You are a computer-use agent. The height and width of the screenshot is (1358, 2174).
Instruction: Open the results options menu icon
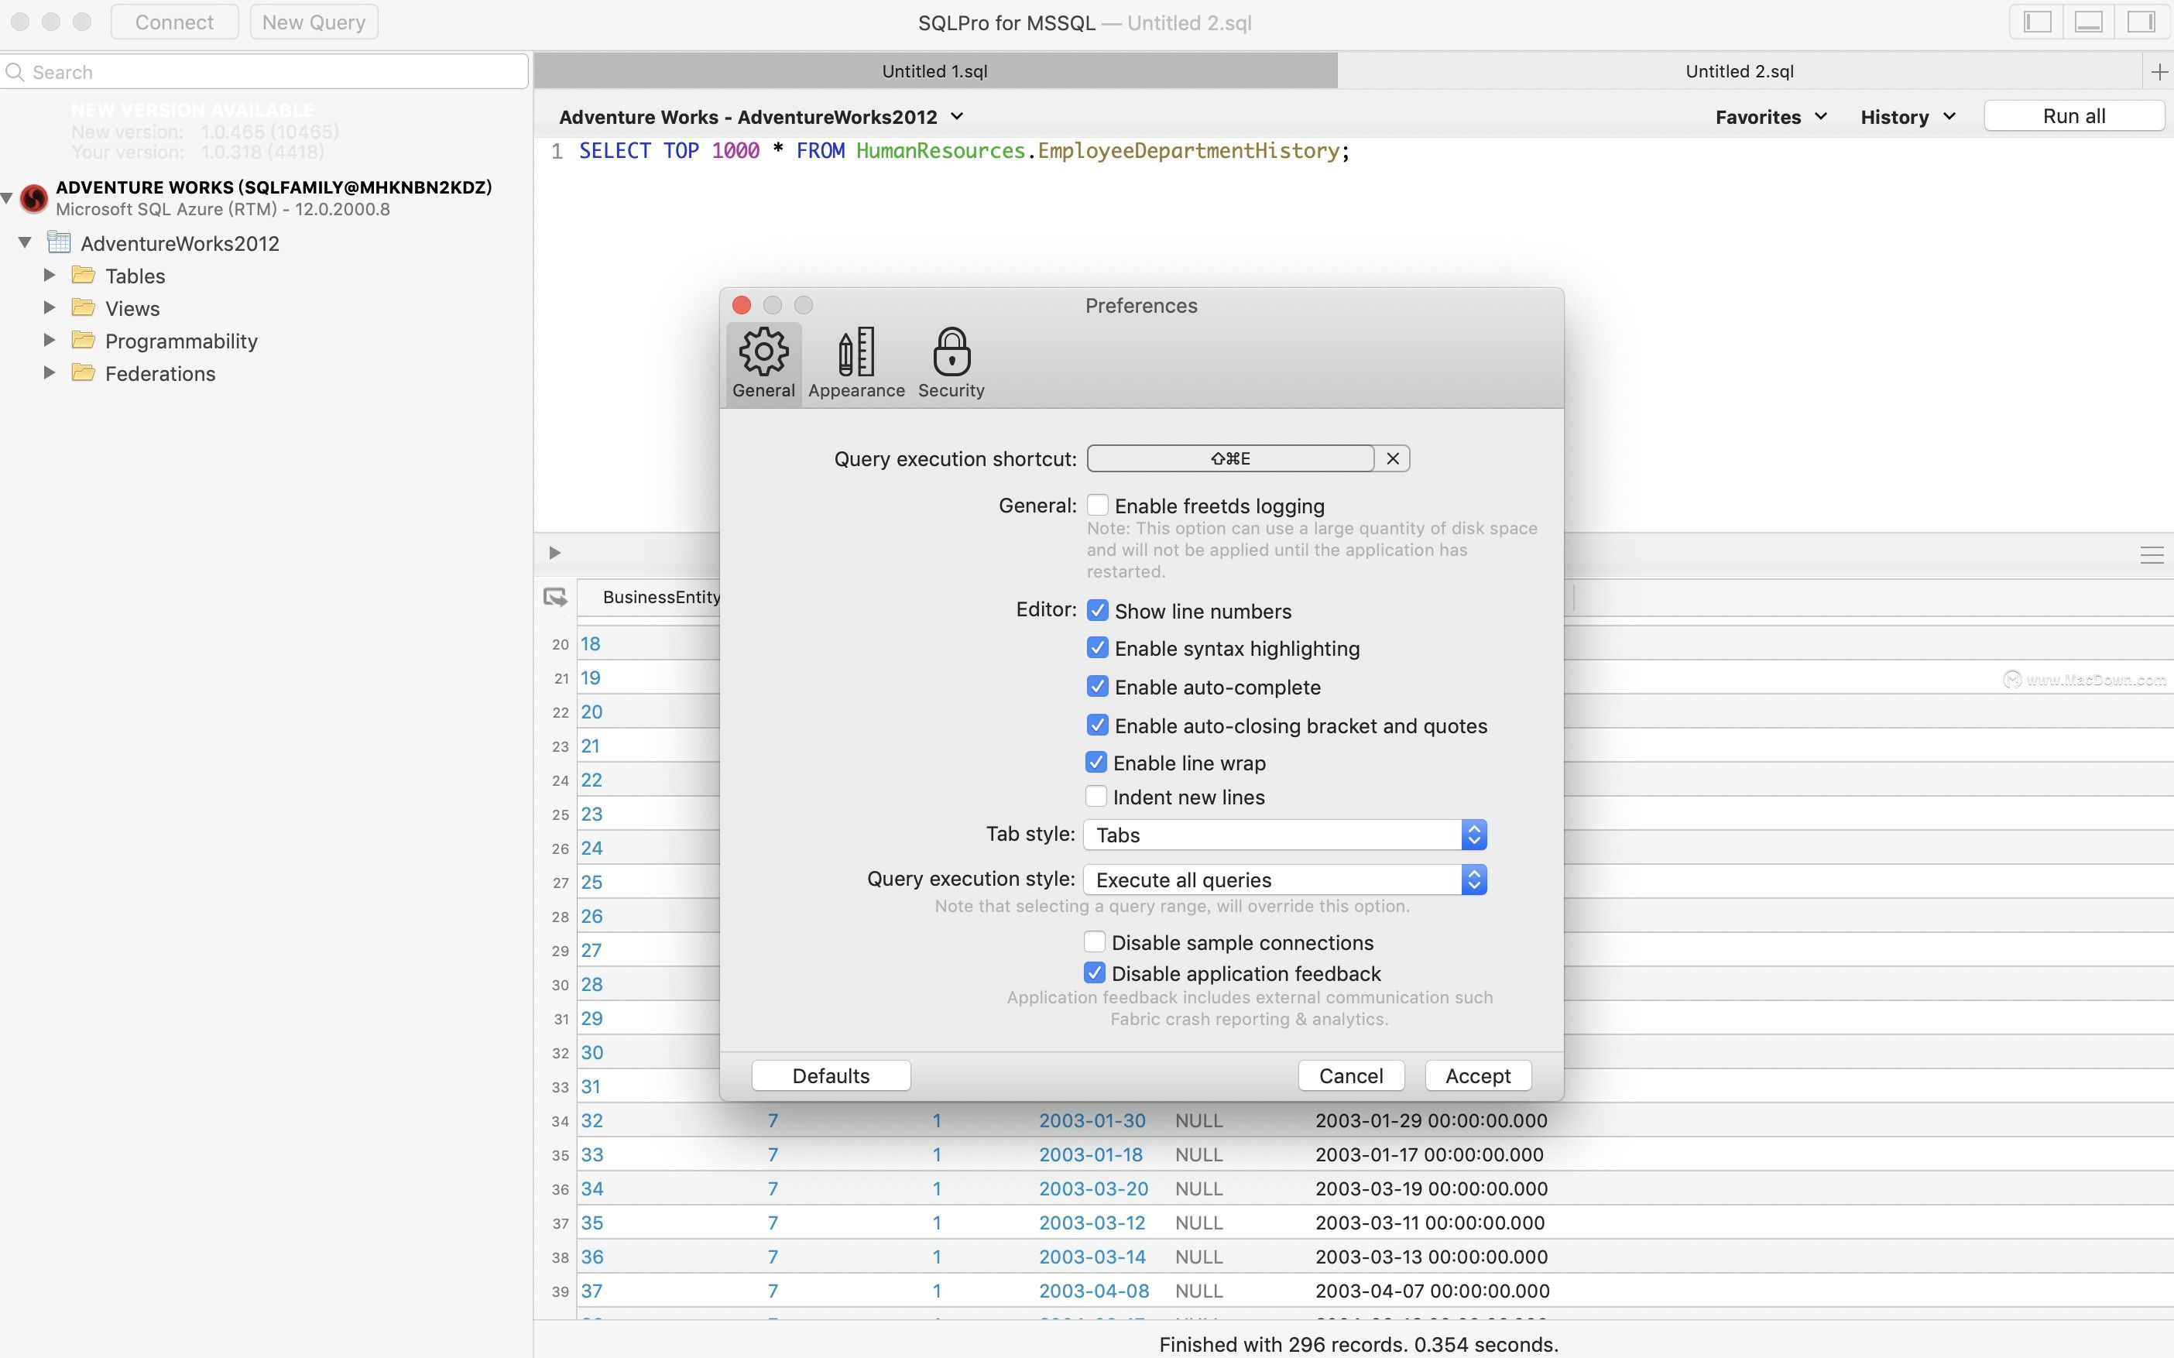[x=2152, y=555]
